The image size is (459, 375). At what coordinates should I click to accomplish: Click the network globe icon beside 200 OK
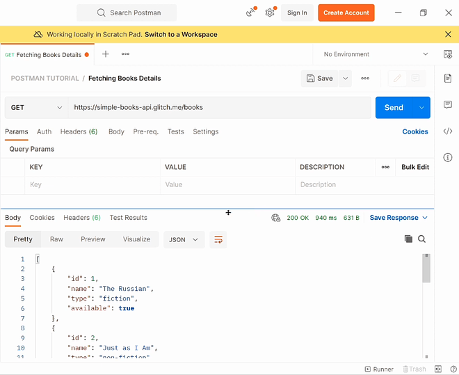click(276, 218)
